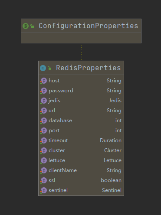Select the ConfigurationProperties annotation node title
This screenshot has height=215, width=161.
tap(88, 26)
